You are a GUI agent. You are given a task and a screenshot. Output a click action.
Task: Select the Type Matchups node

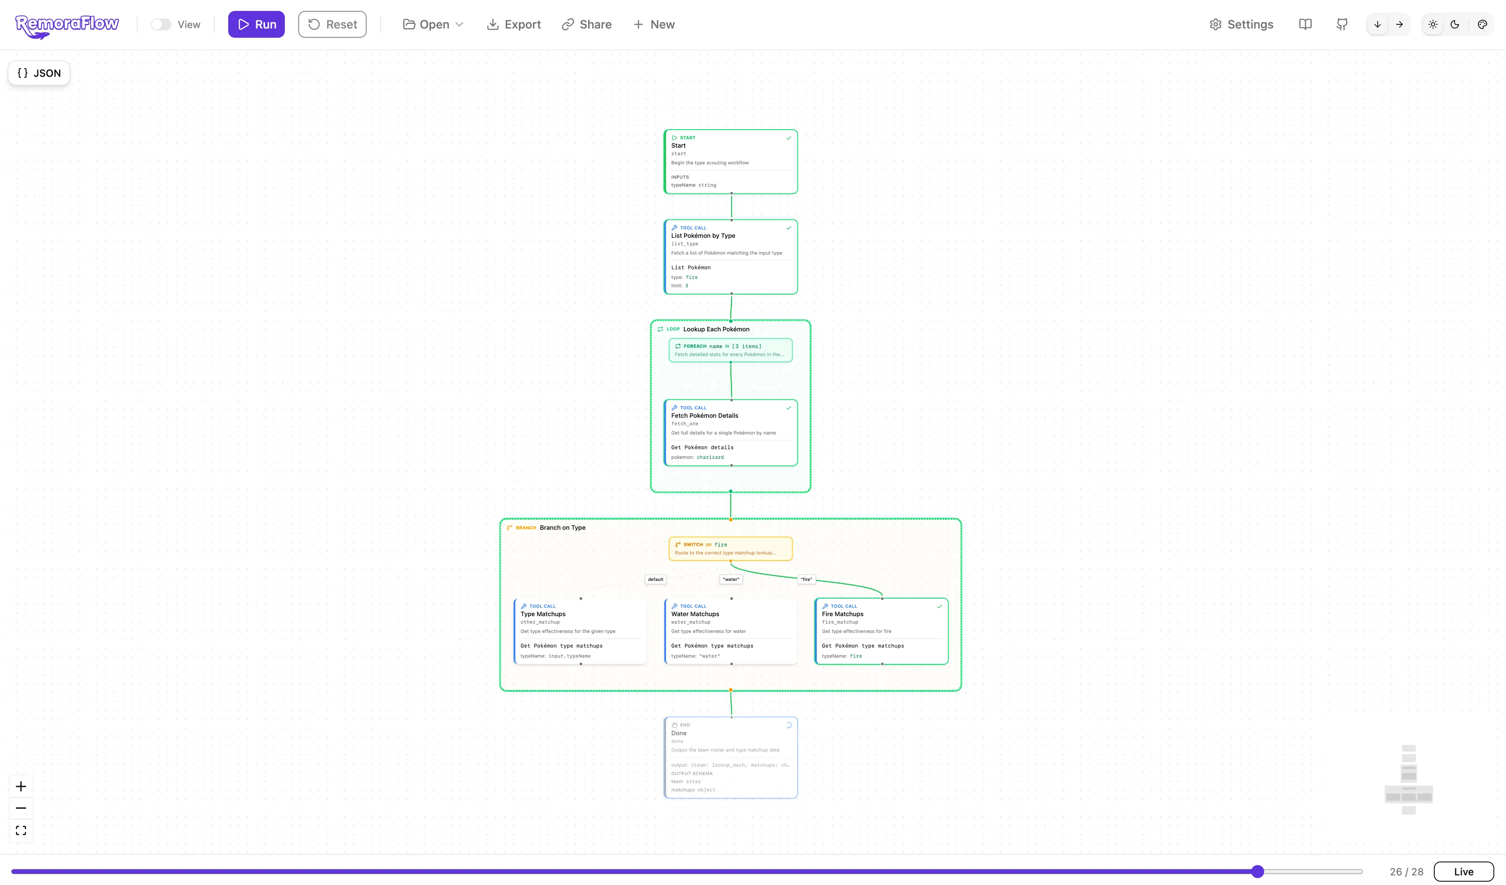pyautogui.click(x=580, y=631)
